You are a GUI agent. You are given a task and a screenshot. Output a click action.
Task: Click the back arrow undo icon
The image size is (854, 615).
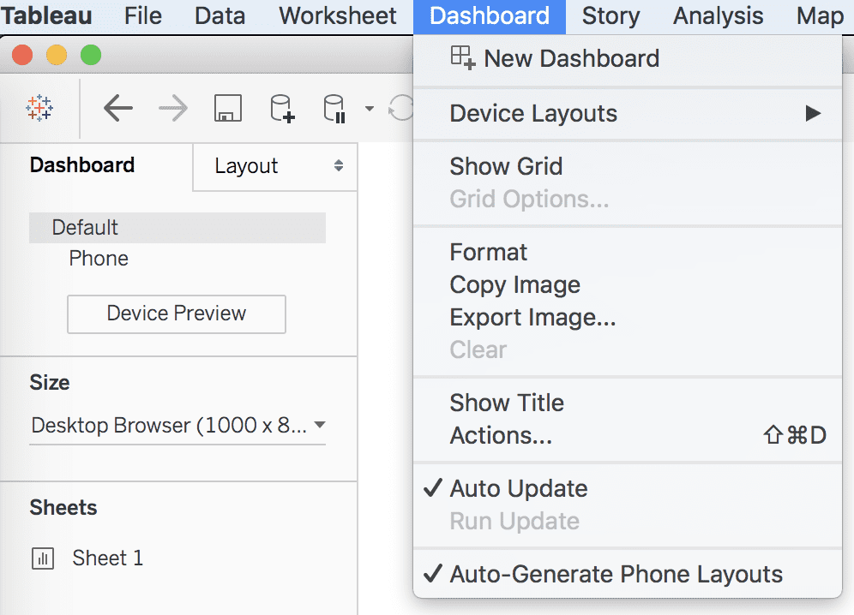[118, 108]
